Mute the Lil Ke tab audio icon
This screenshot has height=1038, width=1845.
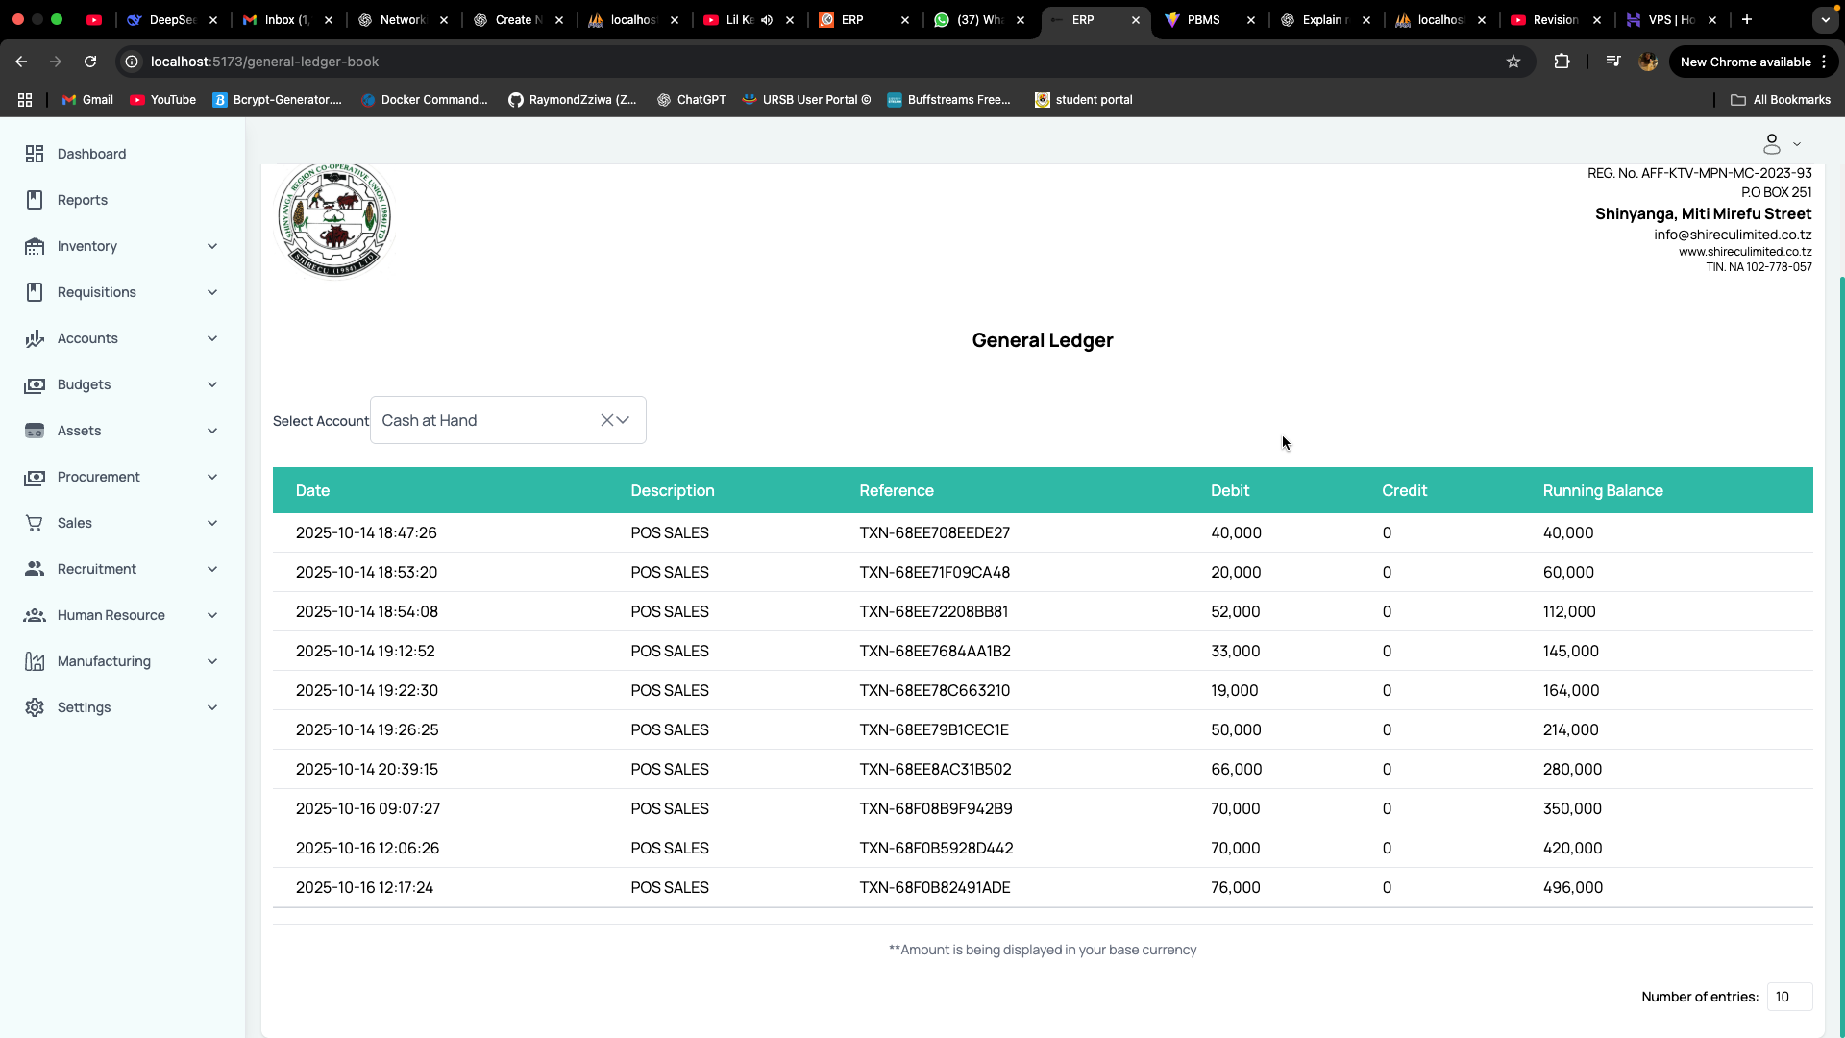pyautogui.click(x=767, y=19)
